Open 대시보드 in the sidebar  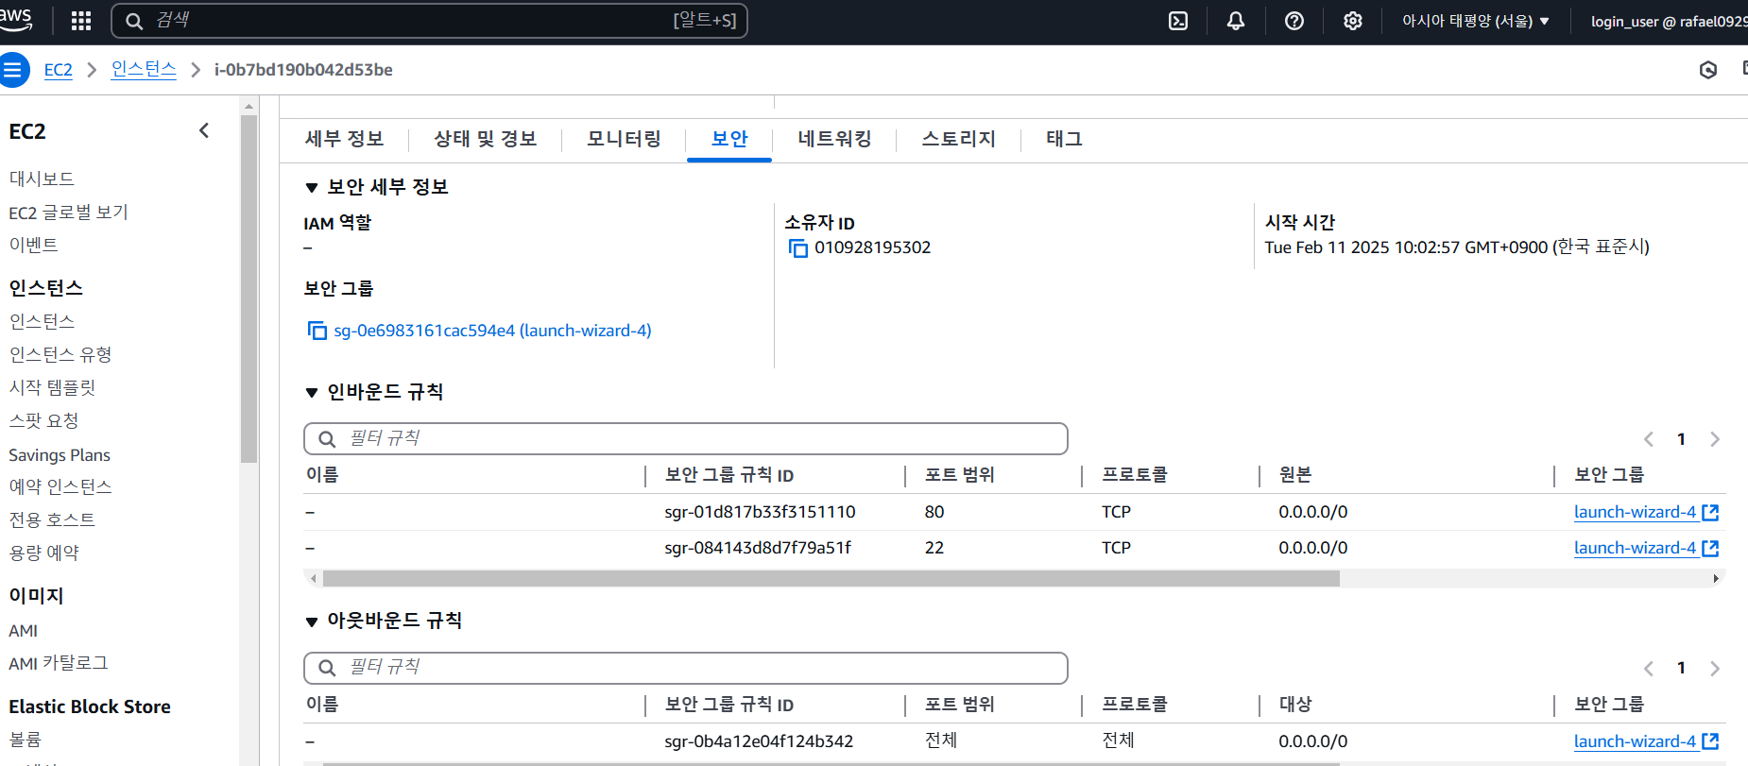(42, 179)
